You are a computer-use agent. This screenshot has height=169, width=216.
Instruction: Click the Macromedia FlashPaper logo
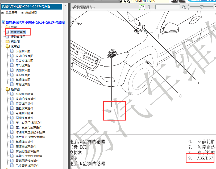click(84, 7)
